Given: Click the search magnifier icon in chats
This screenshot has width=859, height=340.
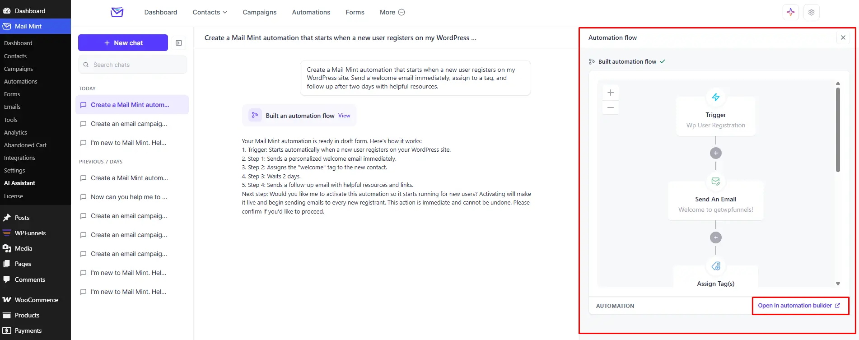Looking at the screenshot, I should click(x=86, y=65).
